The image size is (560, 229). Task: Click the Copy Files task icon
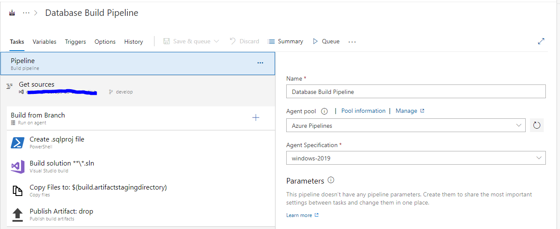[x=18, y=190]
